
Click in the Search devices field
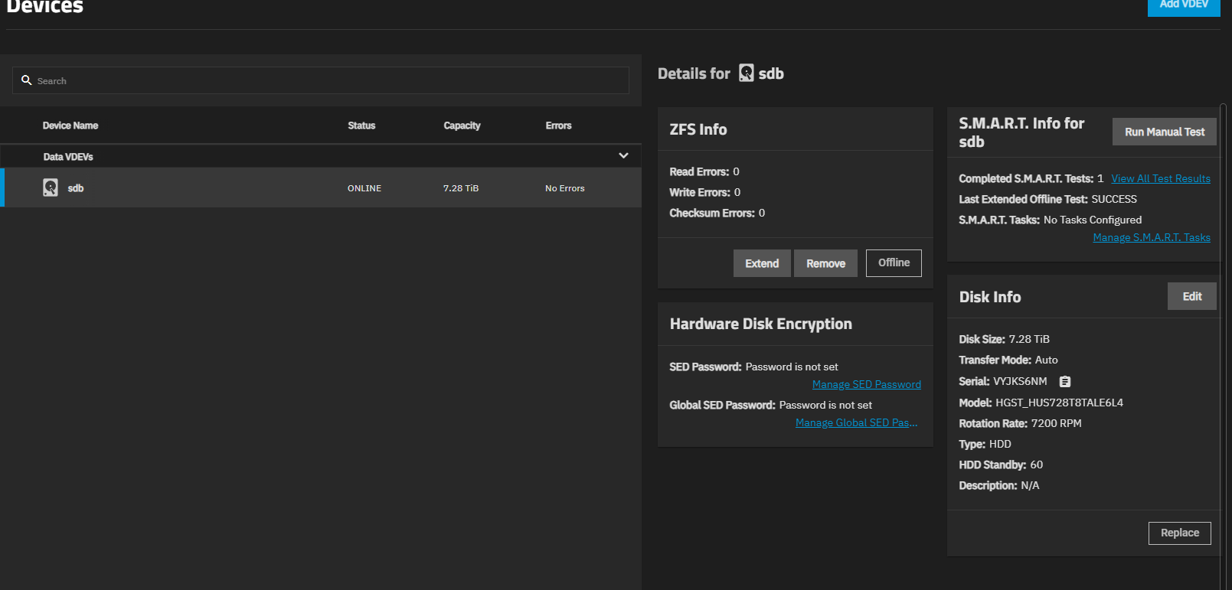321,80
